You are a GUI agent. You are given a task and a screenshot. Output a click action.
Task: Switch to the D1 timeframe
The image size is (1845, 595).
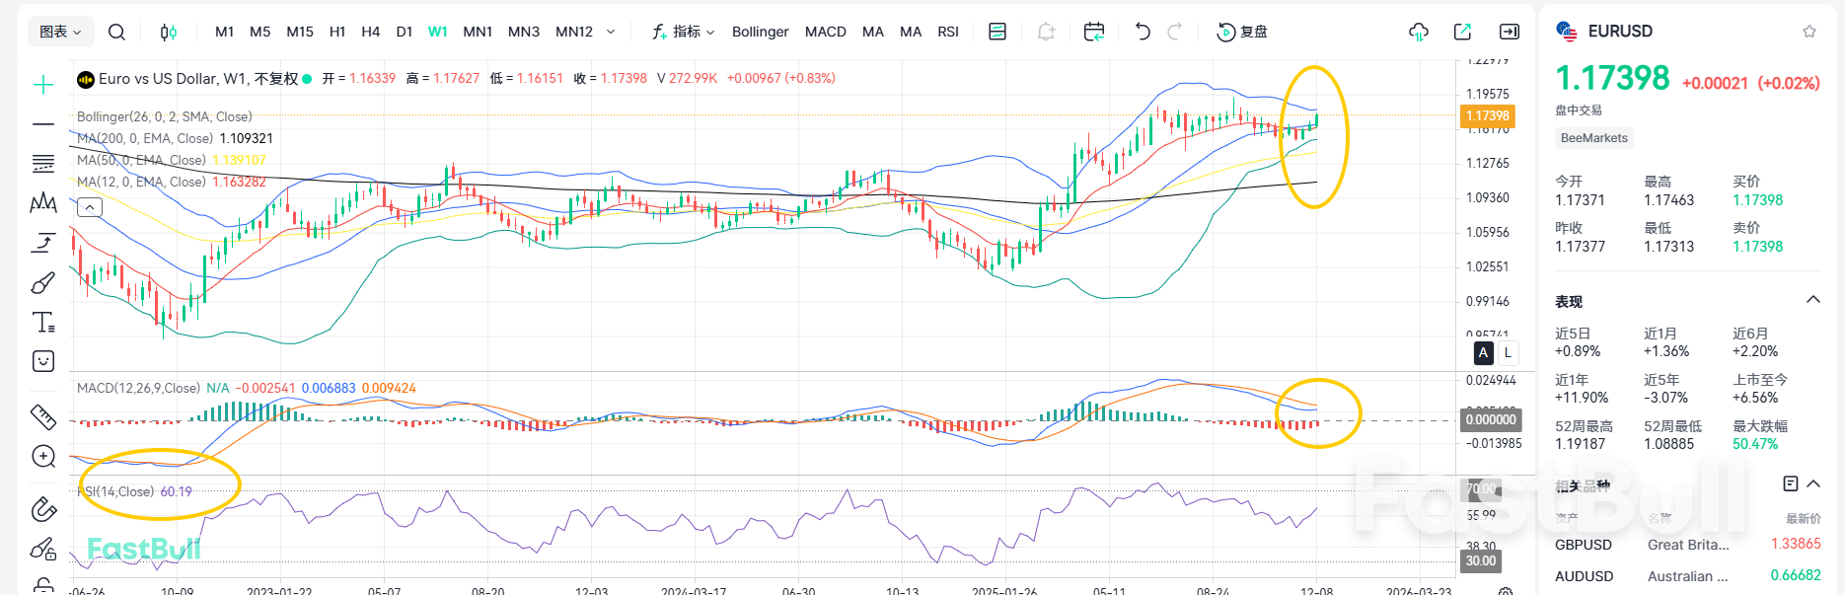[x=404, y=32]
